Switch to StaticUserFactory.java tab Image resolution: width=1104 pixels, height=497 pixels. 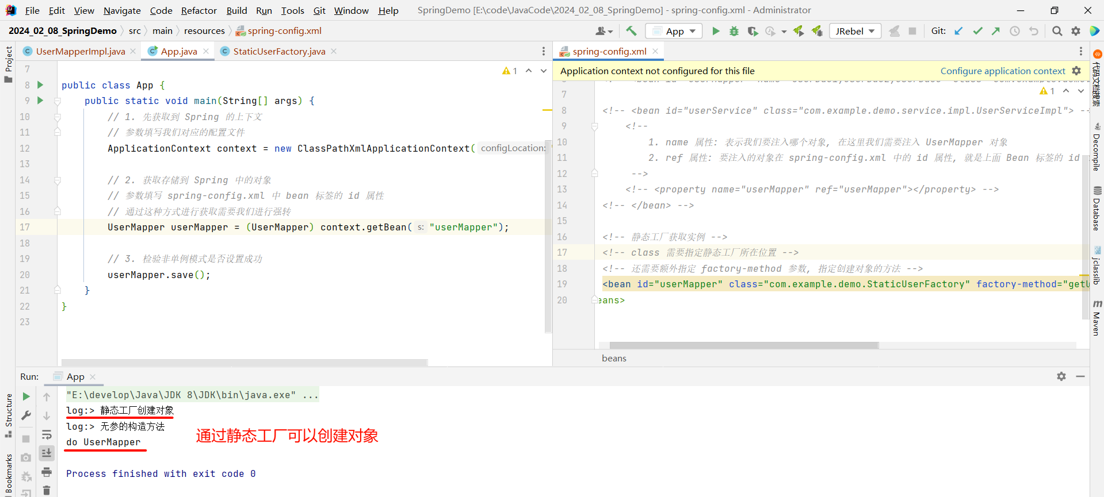click(x=279, y=51)
